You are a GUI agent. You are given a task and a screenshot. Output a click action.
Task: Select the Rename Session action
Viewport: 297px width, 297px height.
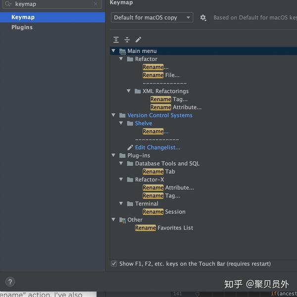[164, 212]
